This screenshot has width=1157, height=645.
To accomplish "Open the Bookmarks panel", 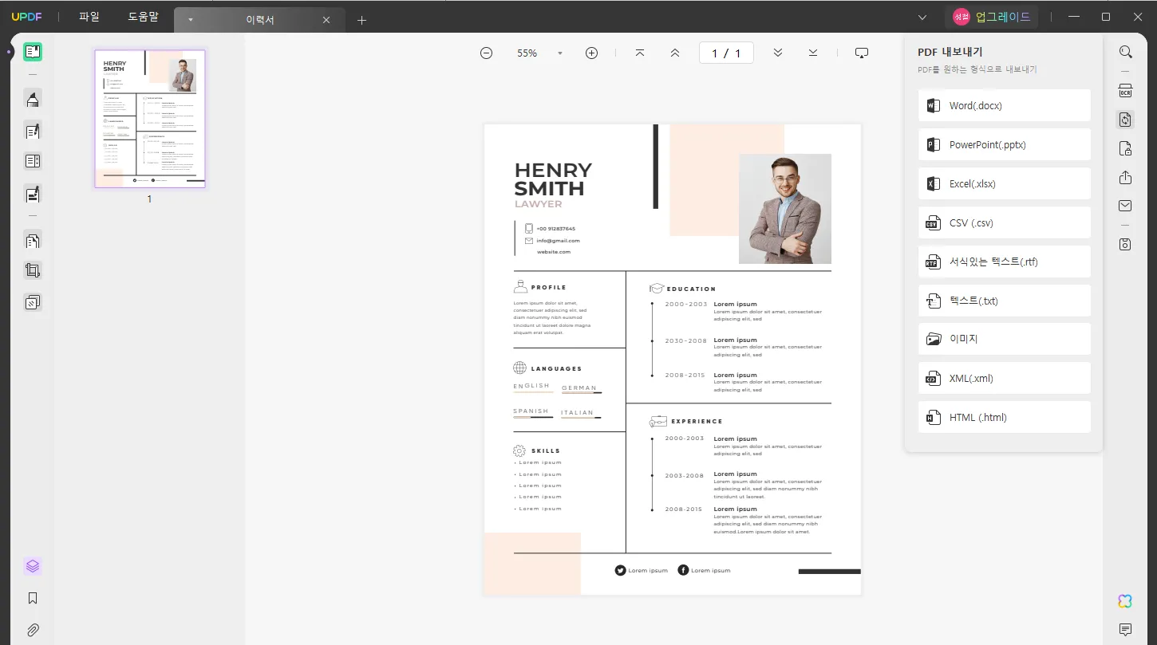I will click(x=33, y=598).
